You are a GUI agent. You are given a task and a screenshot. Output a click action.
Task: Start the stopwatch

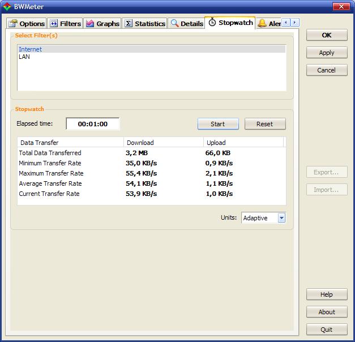click(218, 124)
